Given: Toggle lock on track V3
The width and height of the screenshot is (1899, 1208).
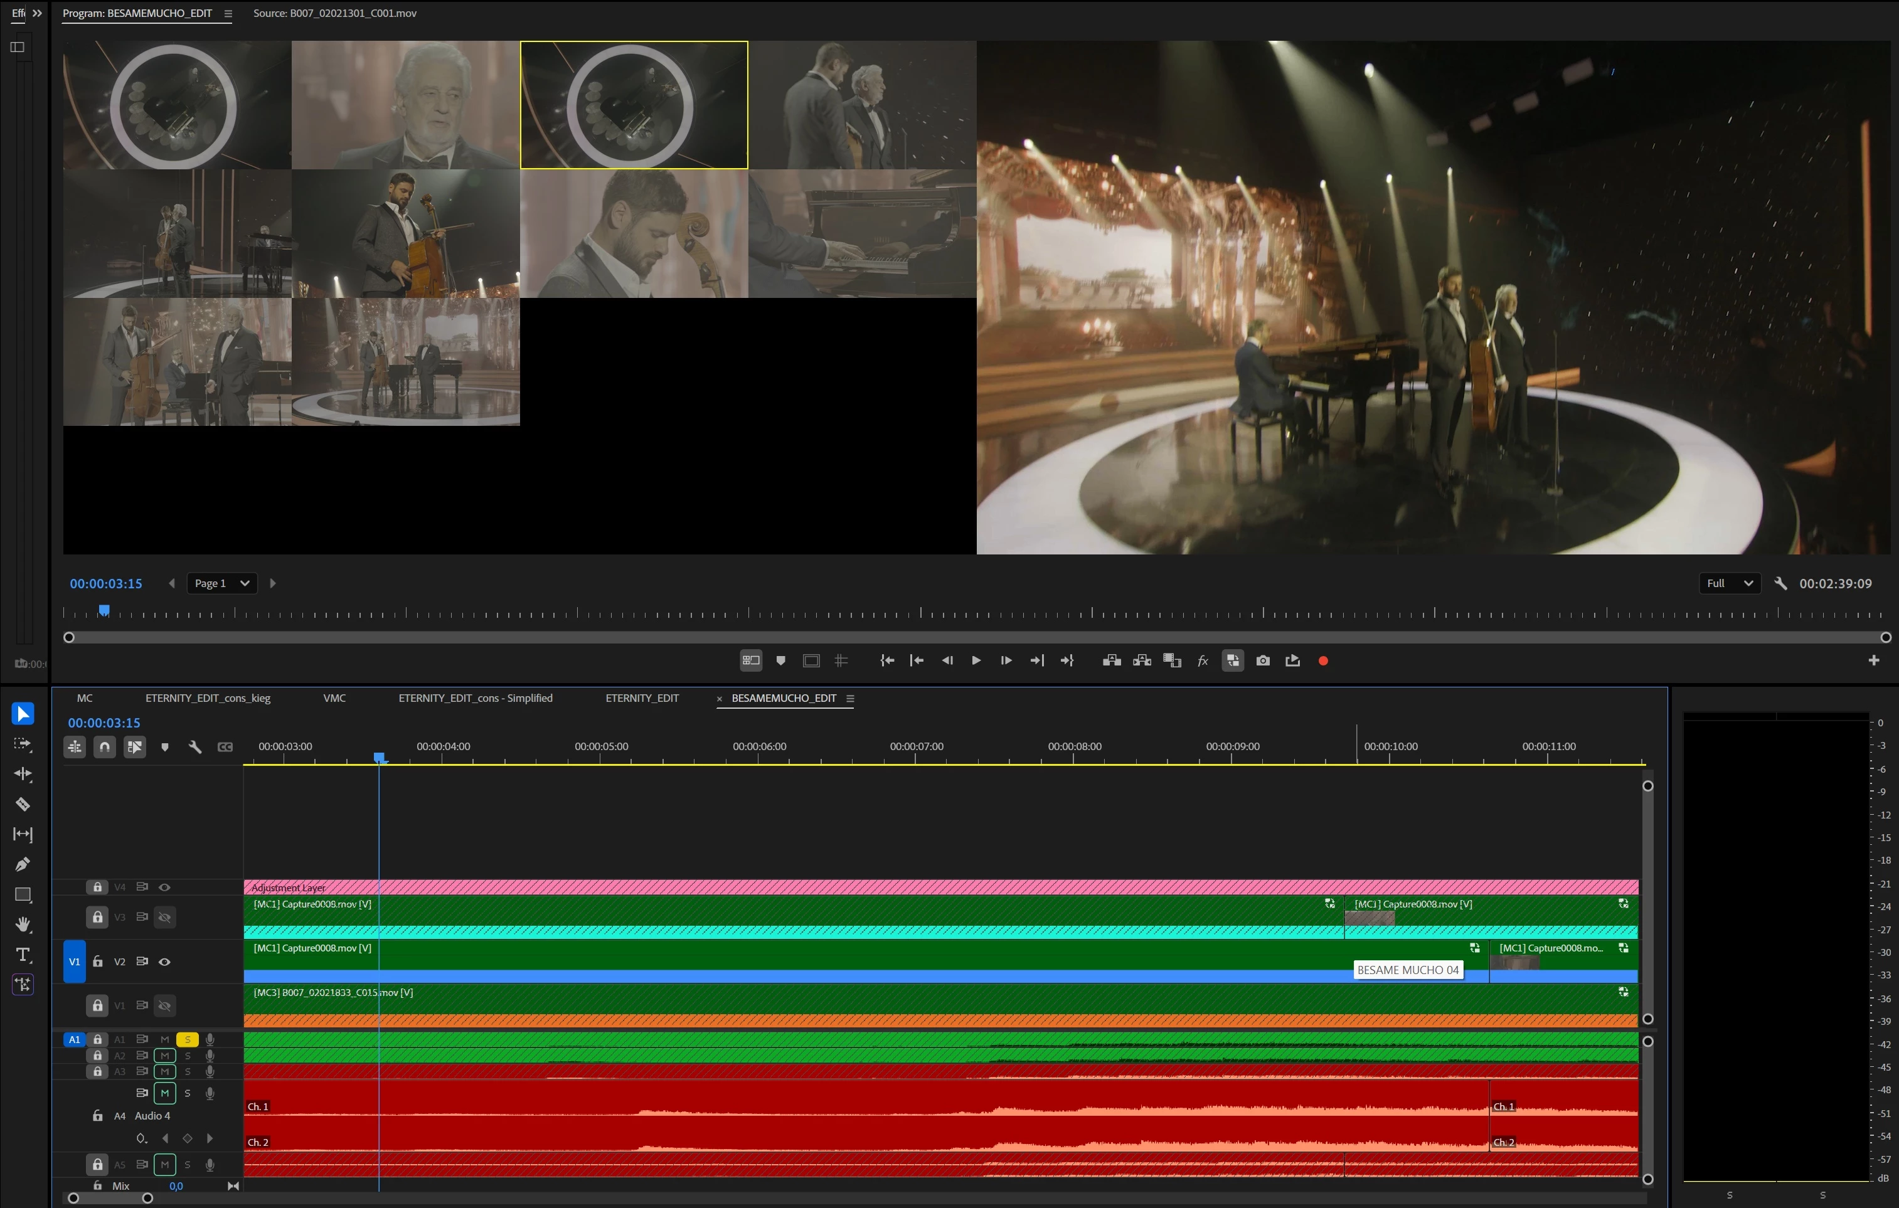Looking at the screenshot, I should (97, 917).
